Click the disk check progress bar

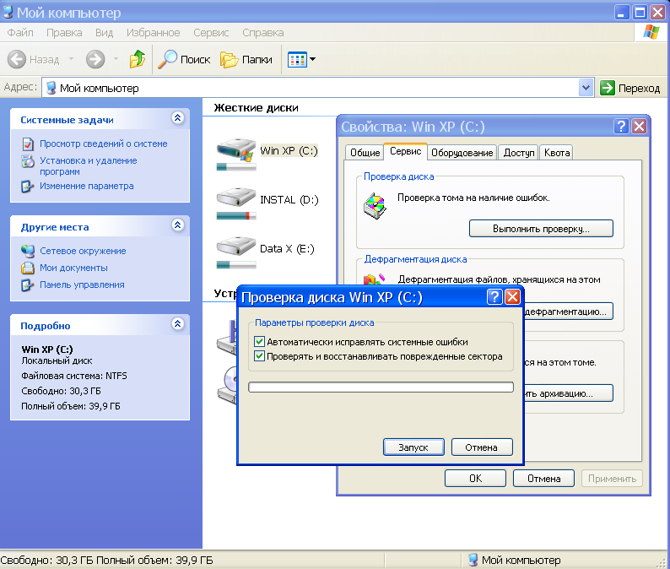(x=381, y=387)
